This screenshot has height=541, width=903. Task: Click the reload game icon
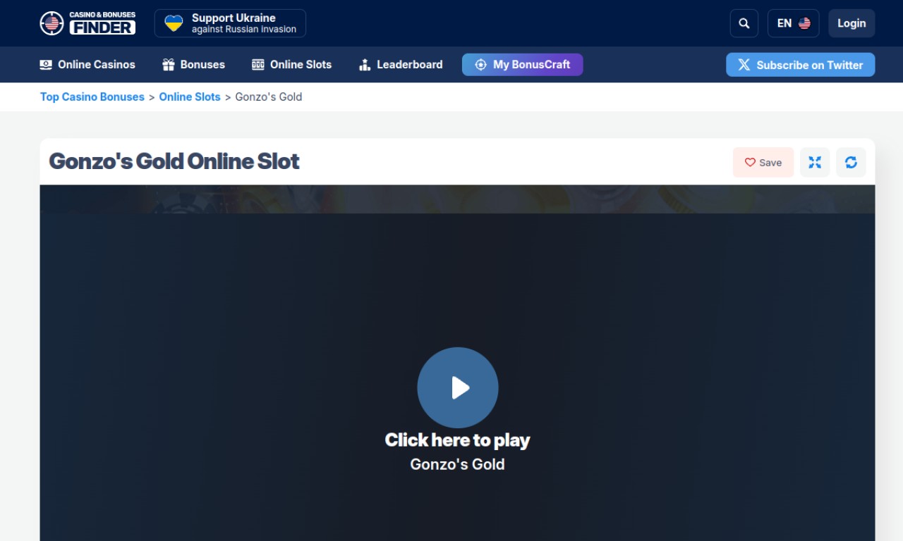pyautogui.click(x=851, y=162)
